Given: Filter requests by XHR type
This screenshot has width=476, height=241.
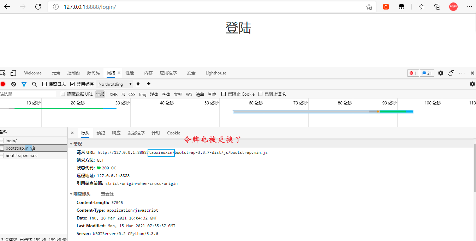Looking at the screenshot, I should 113,94.
